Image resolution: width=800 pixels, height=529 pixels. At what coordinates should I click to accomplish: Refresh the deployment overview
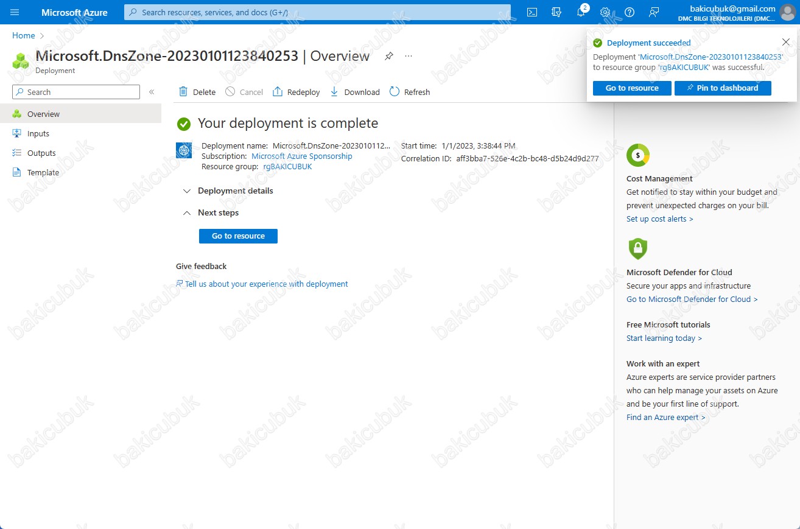click(410, 92)
